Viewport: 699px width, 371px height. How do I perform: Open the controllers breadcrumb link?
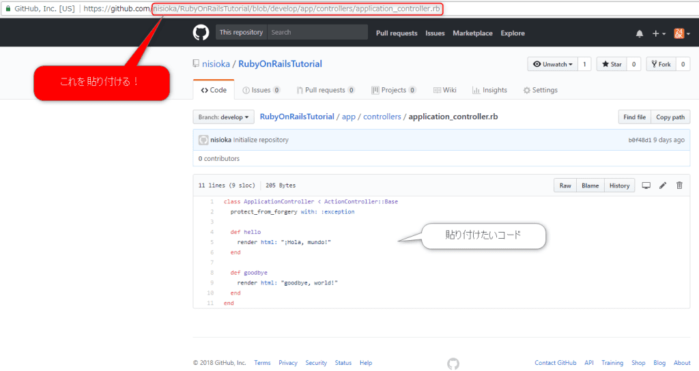tap(382, 117)
